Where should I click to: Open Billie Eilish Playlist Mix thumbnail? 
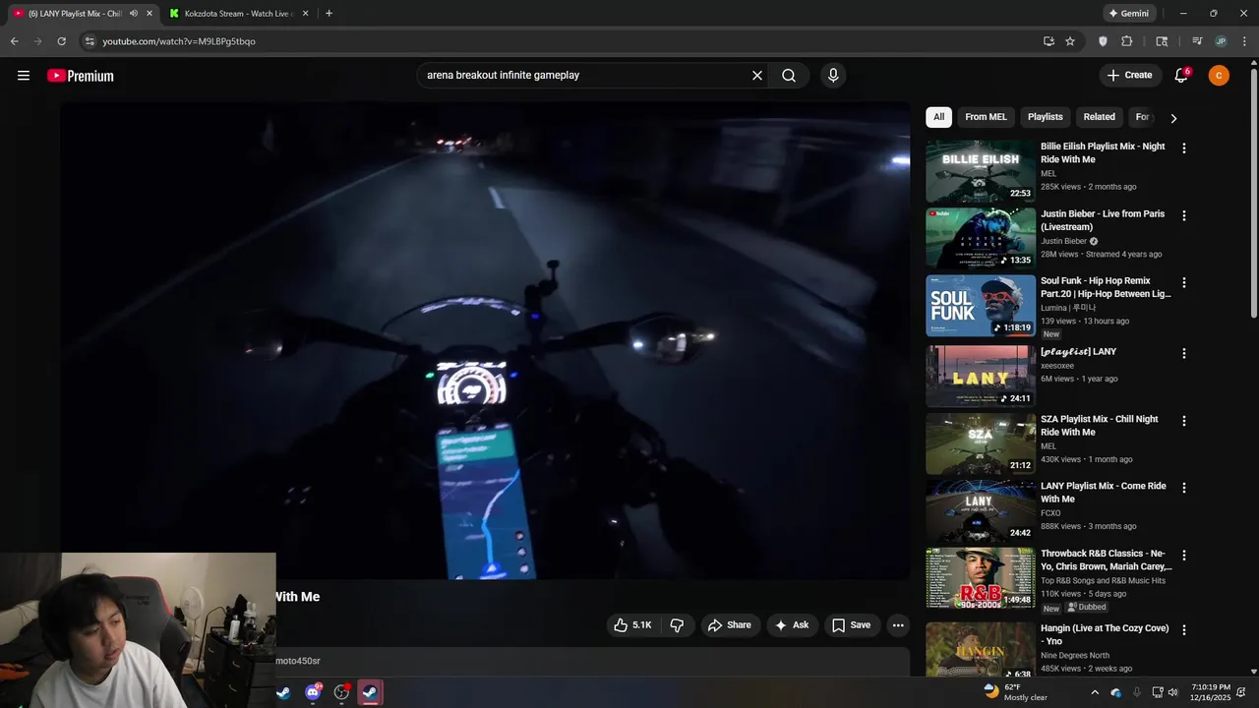(981, 171)
